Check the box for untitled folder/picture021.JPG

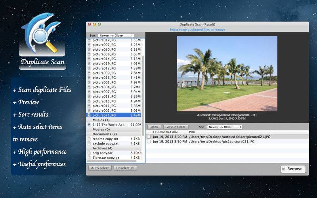click(x=149, y=137)
